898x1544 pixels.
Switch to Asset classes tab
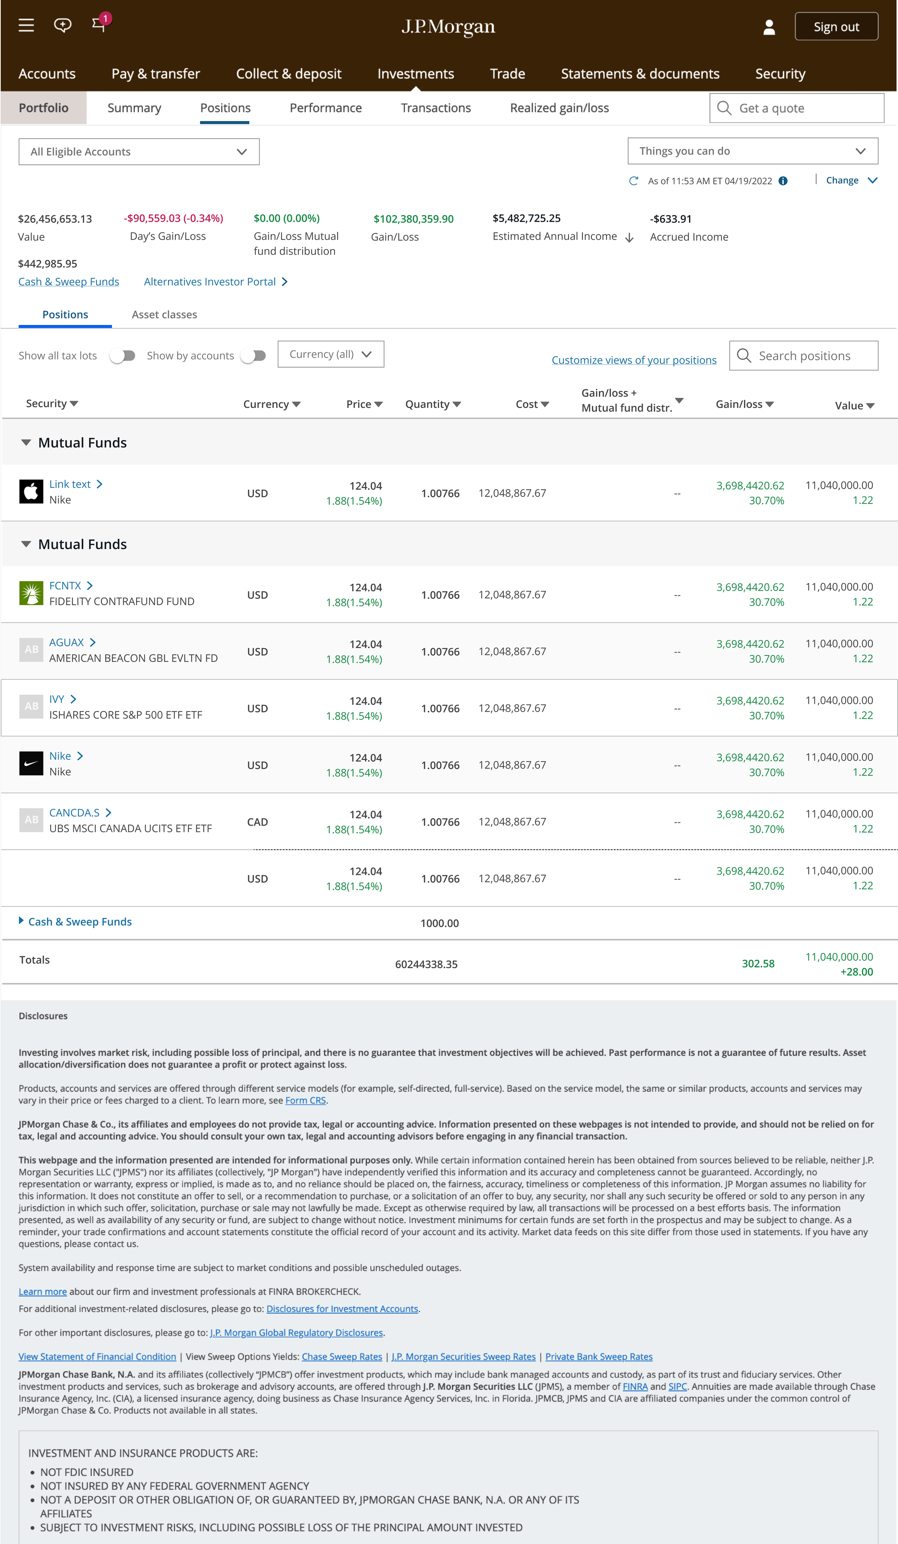pyautogui.click(x=164, y=314)
